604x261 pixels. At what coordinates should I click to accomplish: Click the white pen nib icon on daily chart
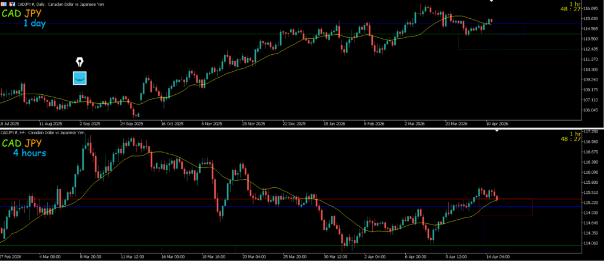(80, 62)
